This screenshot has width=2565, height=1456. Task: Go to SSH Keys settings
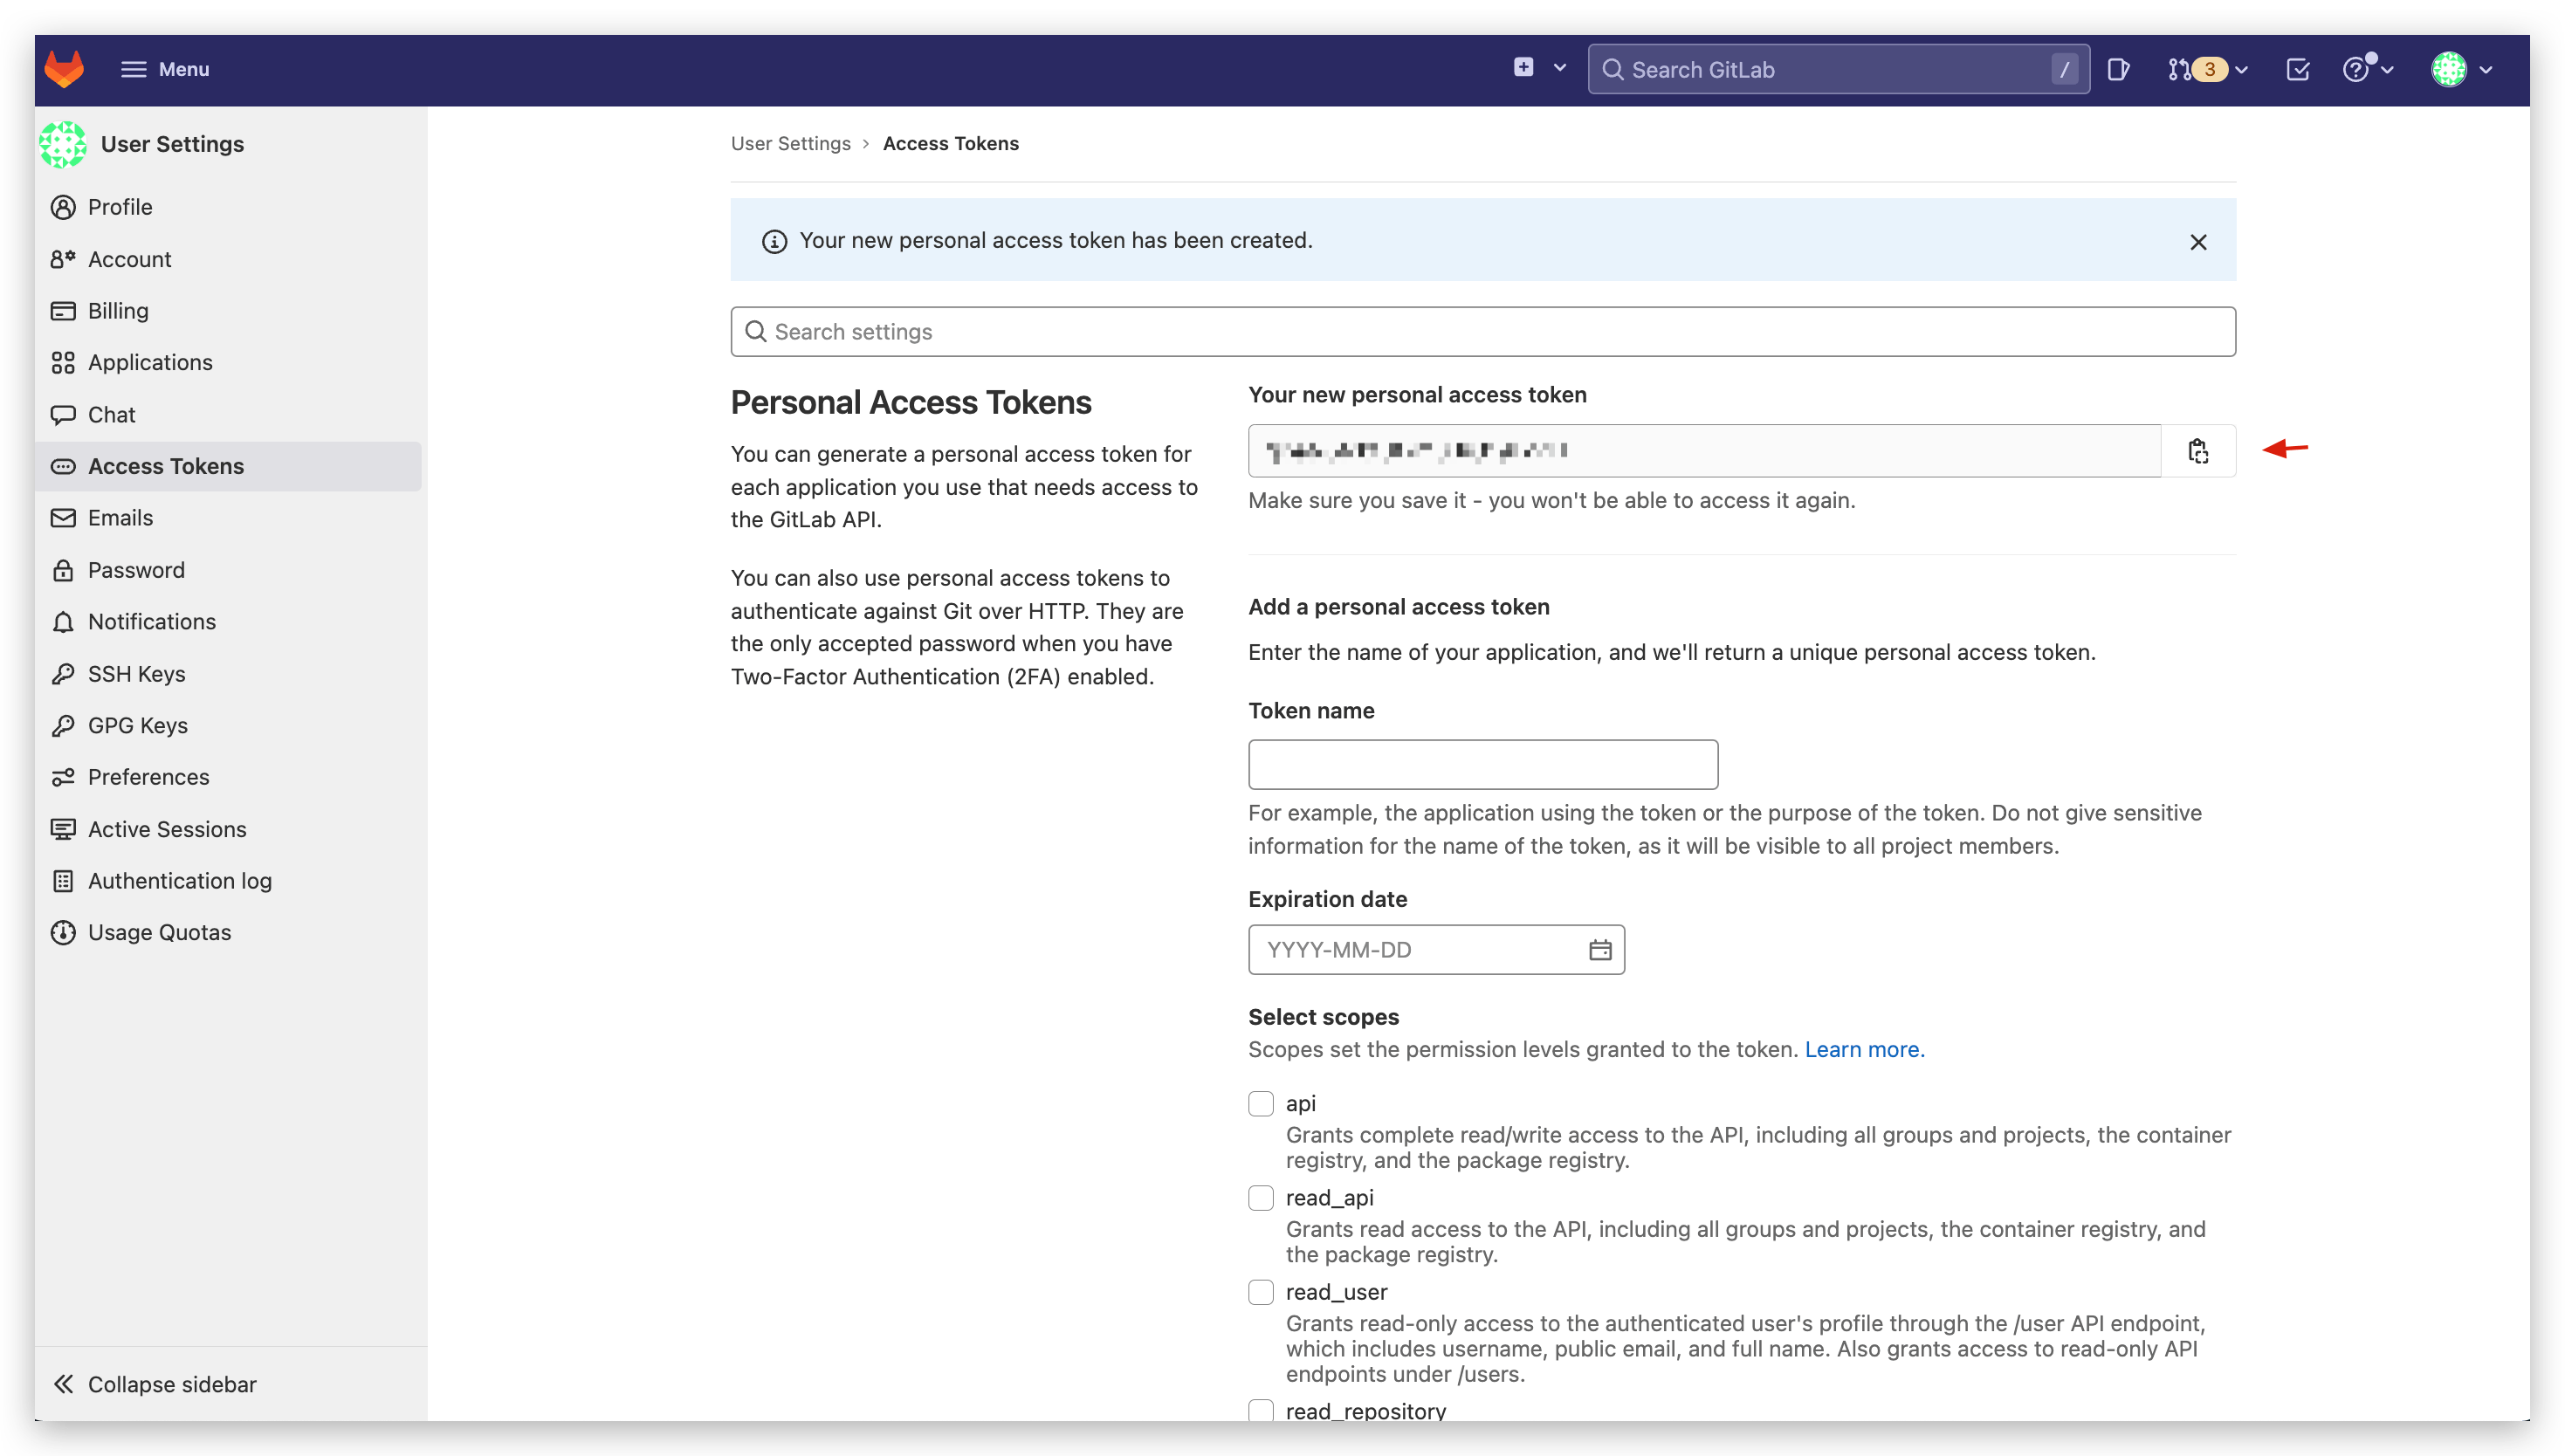coord(136,674)
